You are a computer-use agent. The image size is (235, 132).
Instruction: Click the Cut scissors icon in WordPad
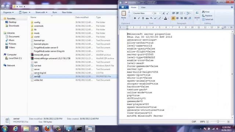[x=129, y=12]
